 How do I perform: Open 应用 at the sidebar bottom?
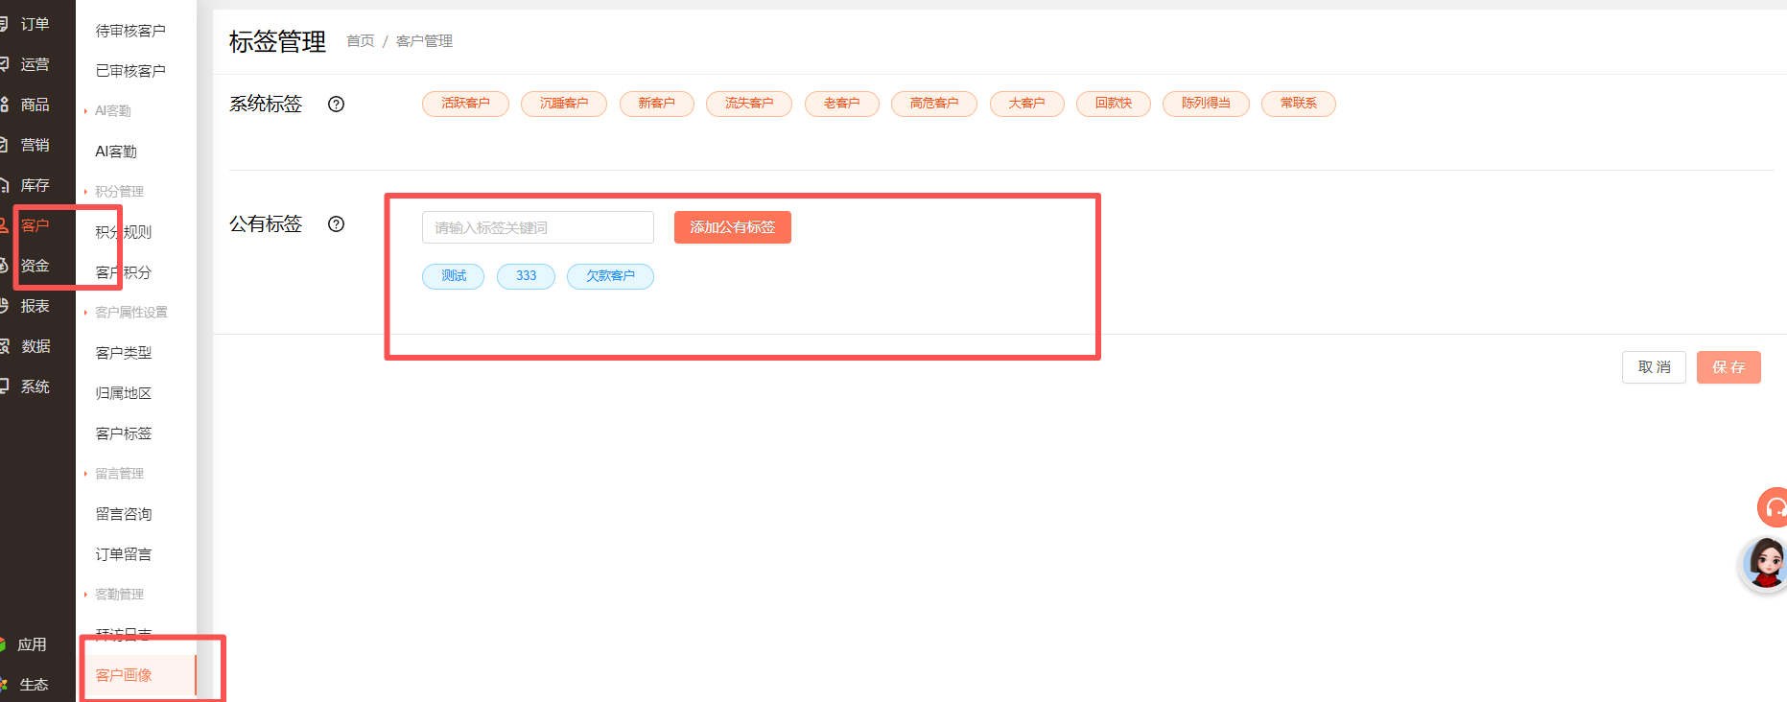(x=31, y=644)
